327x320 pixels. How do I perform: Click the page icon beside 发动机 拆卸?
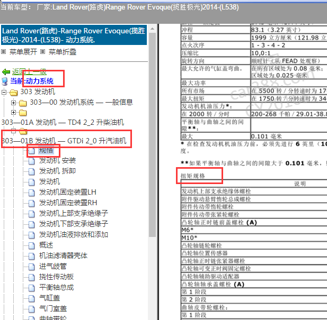[x=31, y=171]
